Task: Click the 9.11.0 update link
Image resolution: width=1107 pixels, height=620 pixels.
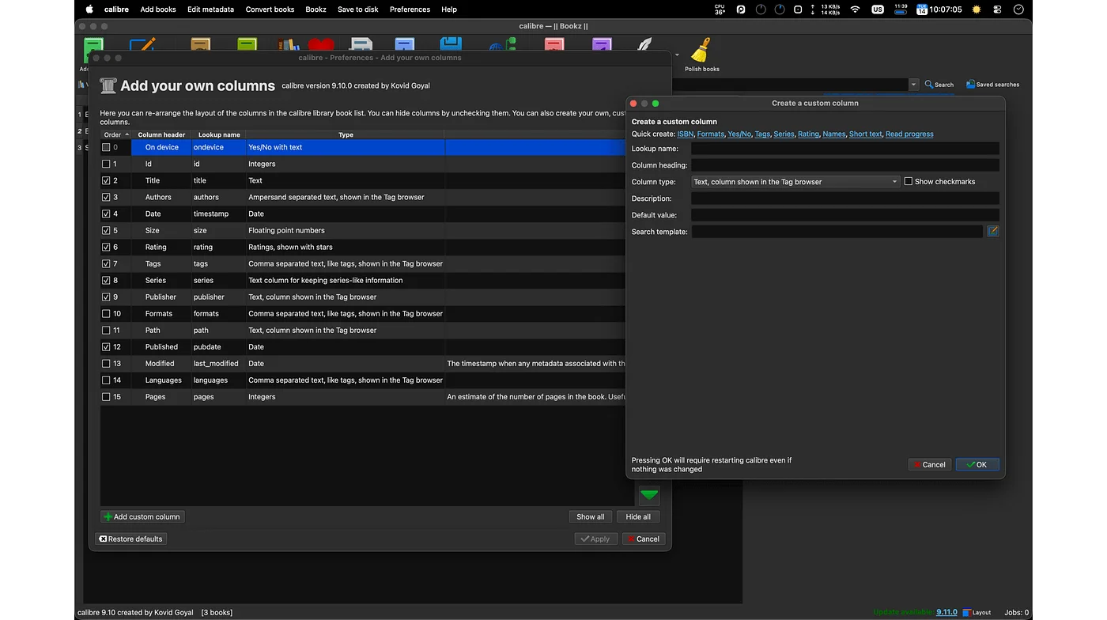Action: click(x=946, y=612)
